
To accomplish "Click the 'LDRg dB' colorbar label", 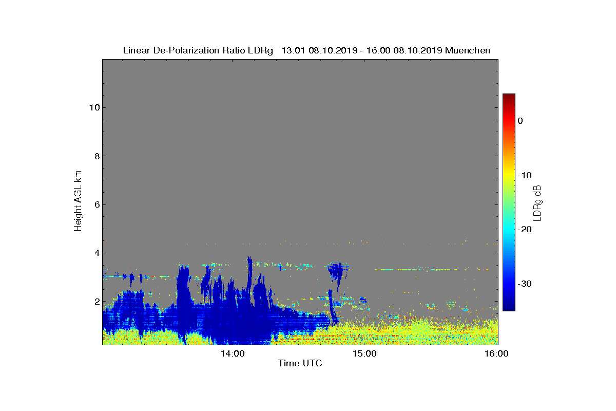I will (537, 203).
